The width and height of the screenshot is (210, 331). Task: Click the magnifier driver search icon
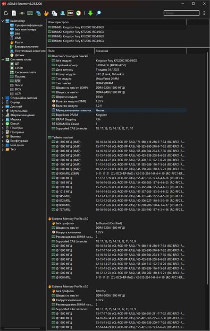(x=98, y=13)
